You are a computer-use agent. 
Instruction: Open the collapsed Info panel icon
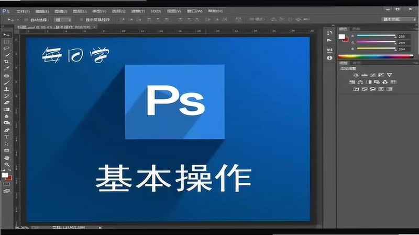click(329, 58)
